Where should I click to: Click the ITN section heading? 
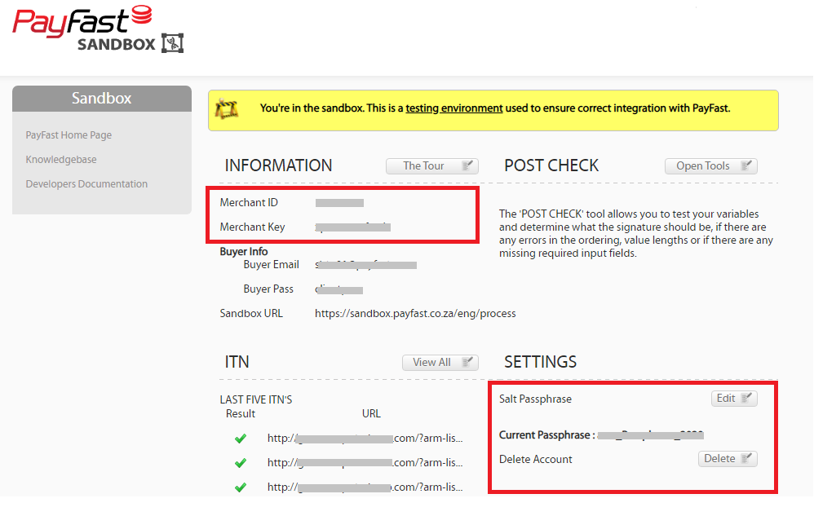point(237,362)
